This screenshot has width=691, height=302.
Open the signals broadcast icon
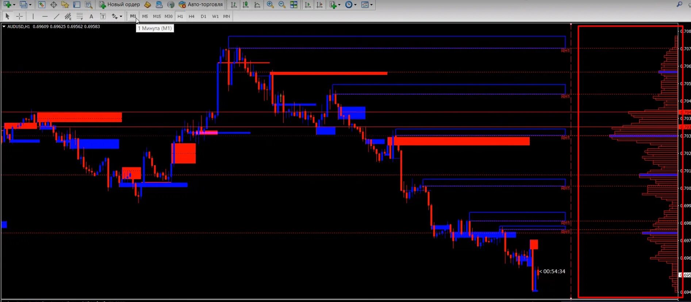(x=170, y=5)
